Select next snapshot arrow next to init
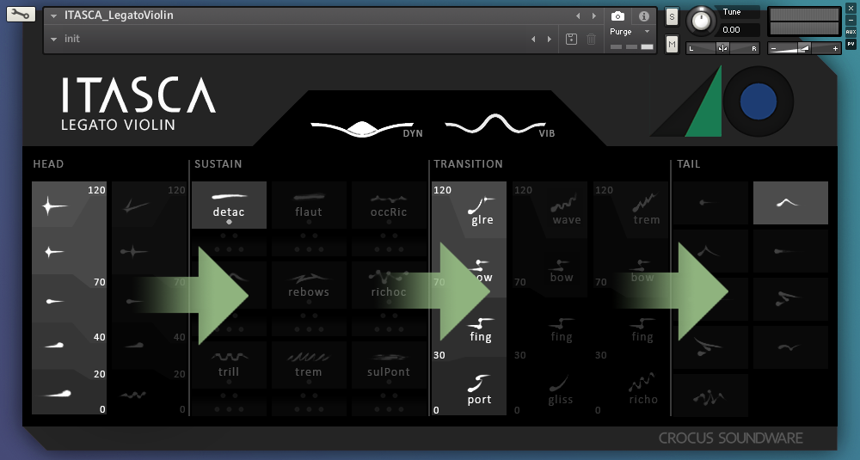Viewport: 860px width, 460px height. coord(549,39)
